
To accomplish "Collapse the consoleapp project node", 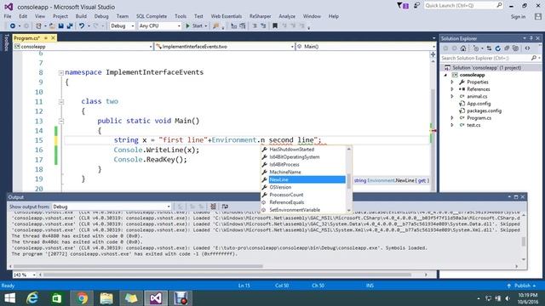I will tap(445, 75).
